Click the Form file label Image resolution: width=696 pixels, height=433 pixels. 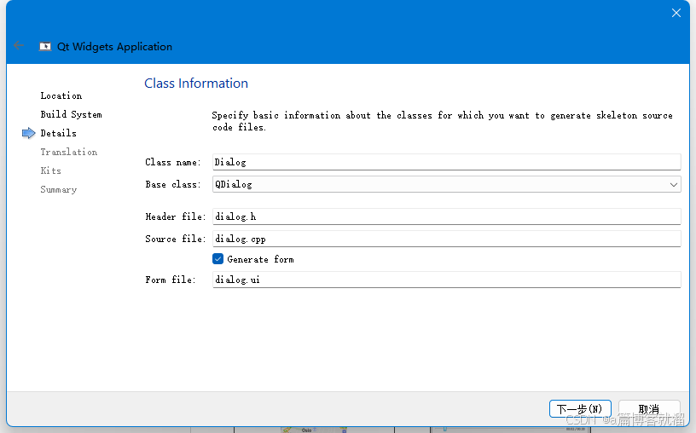click(x=170, y=280)
